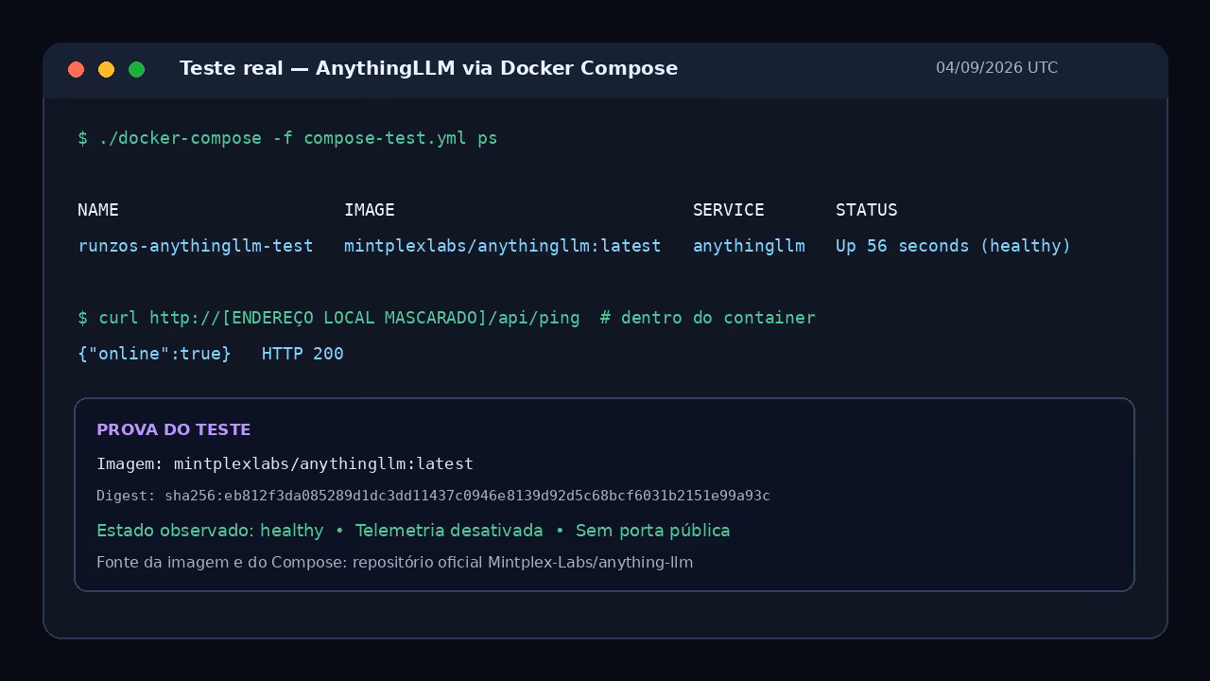Click the NAME column header

pos(98,210)
